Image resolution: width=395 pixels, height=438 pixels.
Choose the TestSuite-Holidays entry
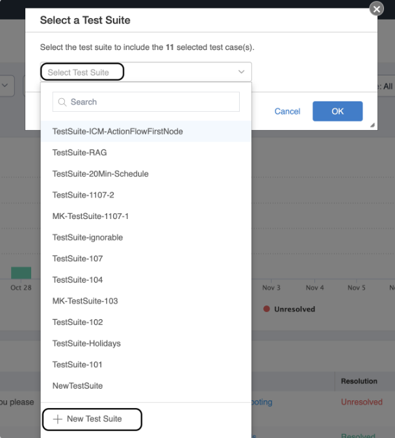click(86, 343)
